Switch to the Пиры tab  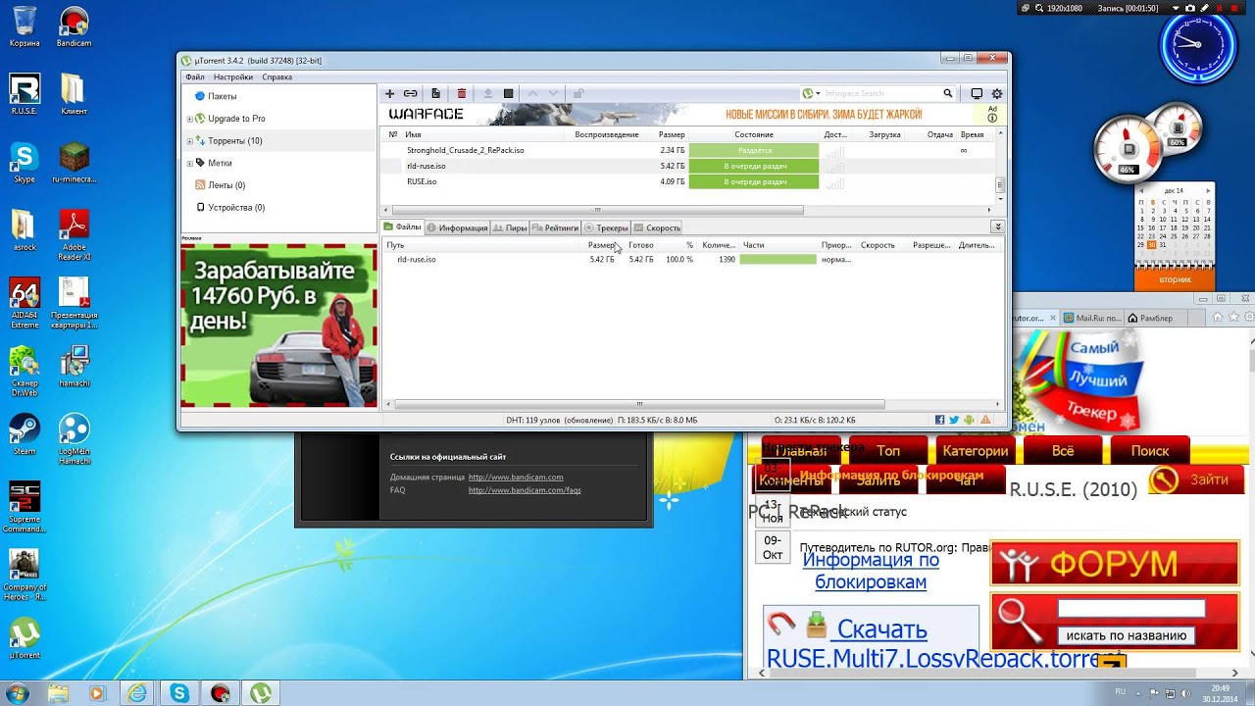coord(511,227)
